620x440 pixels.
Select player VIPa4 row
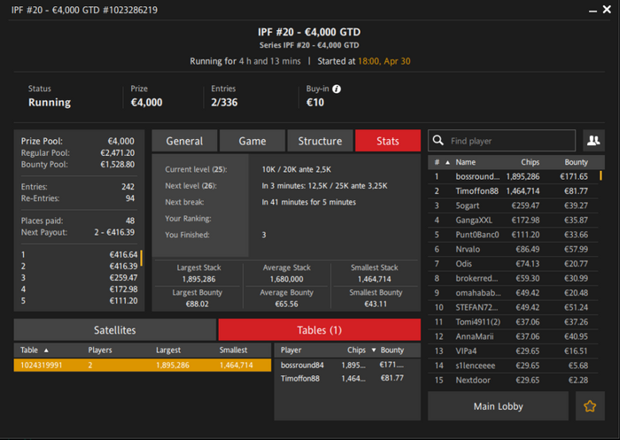click(513, 351)
